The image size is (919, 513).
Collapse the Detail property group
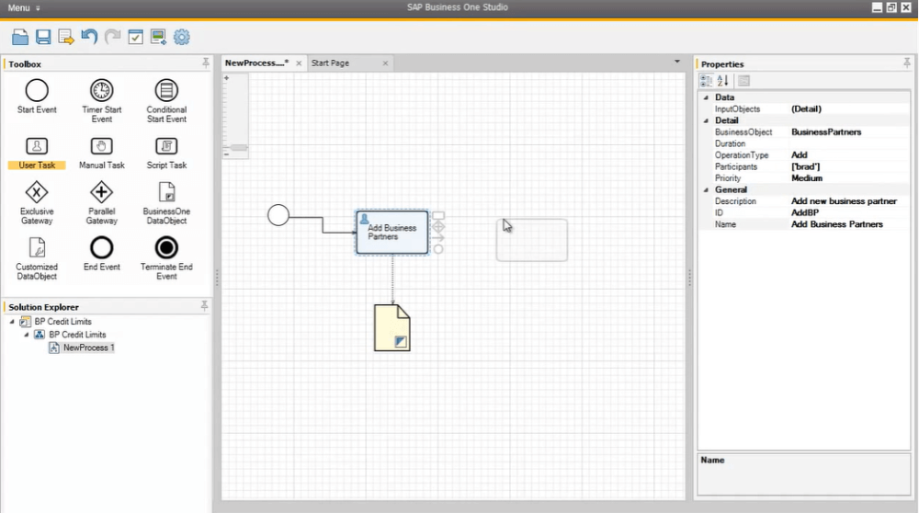706,120
